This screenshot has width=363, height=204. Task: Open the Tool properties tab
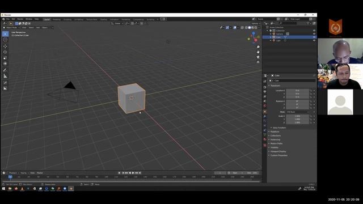pos(265,82)
